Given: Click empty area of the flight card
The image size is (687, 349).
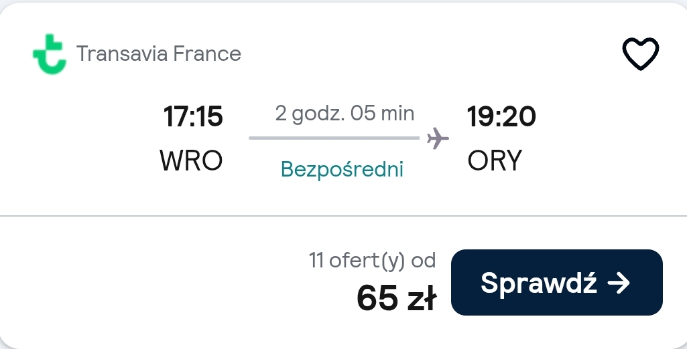Looking at the screenshot, I should [x=153, y=279].
